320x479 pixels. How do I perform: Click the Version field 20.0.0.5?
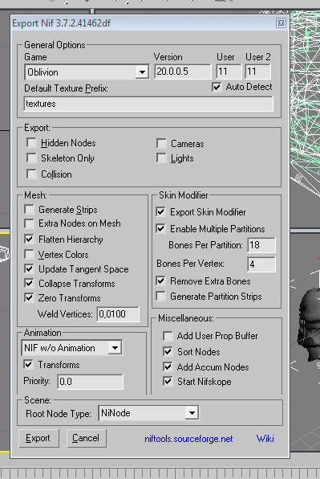tap(183, 72)
